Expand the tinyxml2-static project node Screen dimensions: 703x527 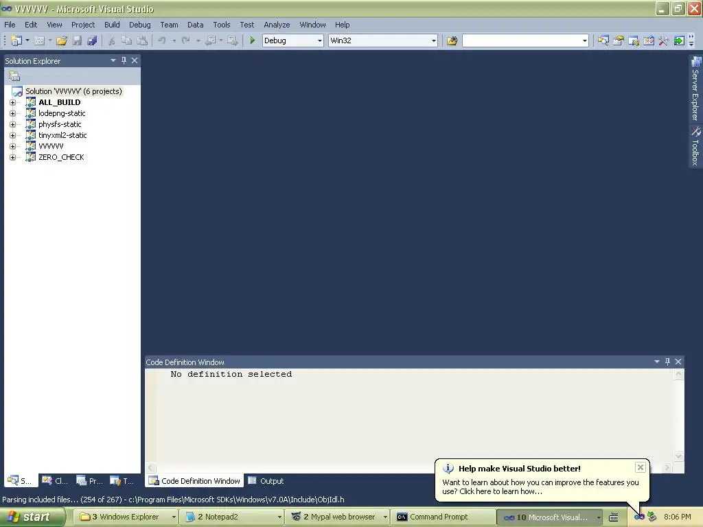(12, 135)
